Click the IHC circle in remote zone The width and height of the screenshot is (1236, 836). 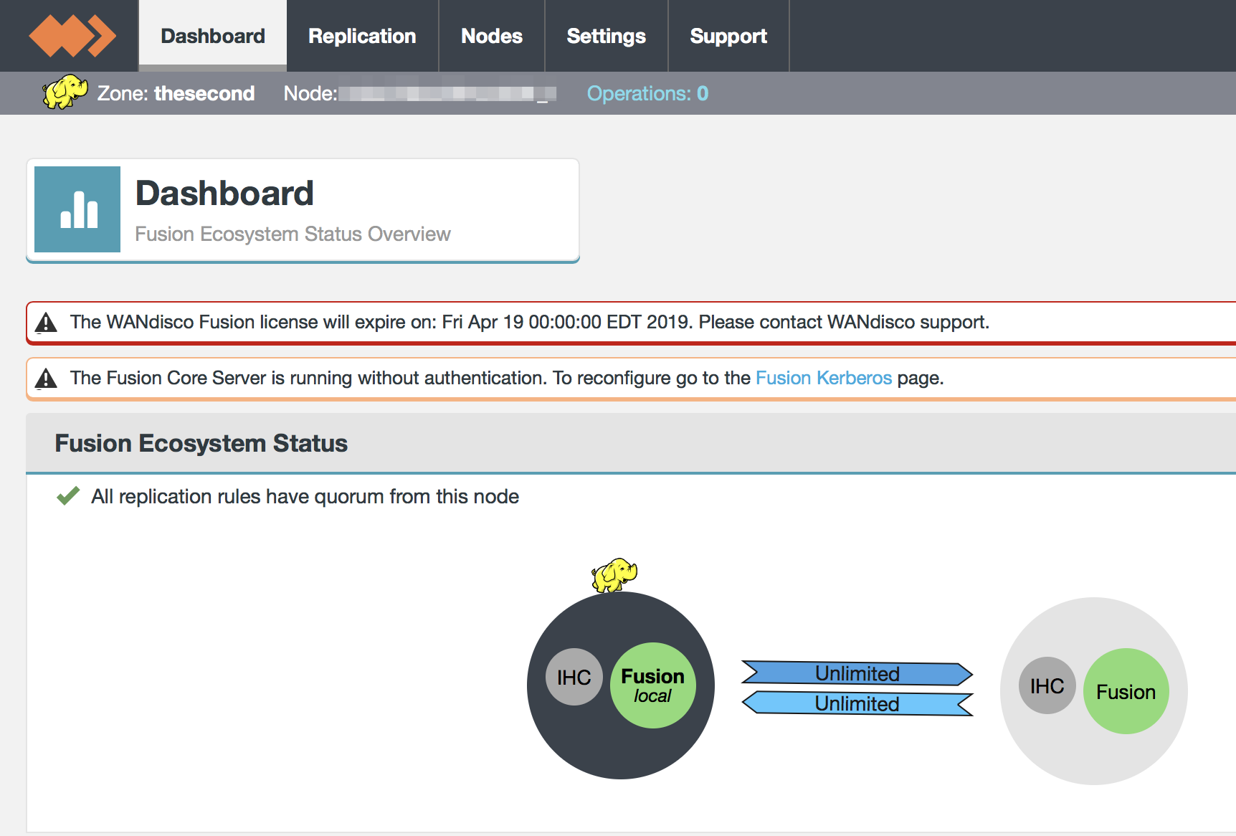click(1047, 685)
